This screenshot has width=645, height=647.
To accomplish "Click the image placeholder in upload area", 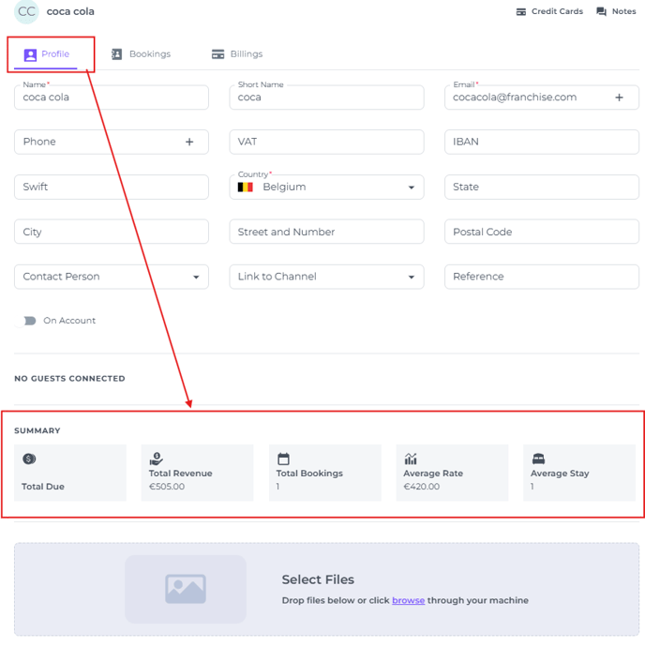I will 186,589.
